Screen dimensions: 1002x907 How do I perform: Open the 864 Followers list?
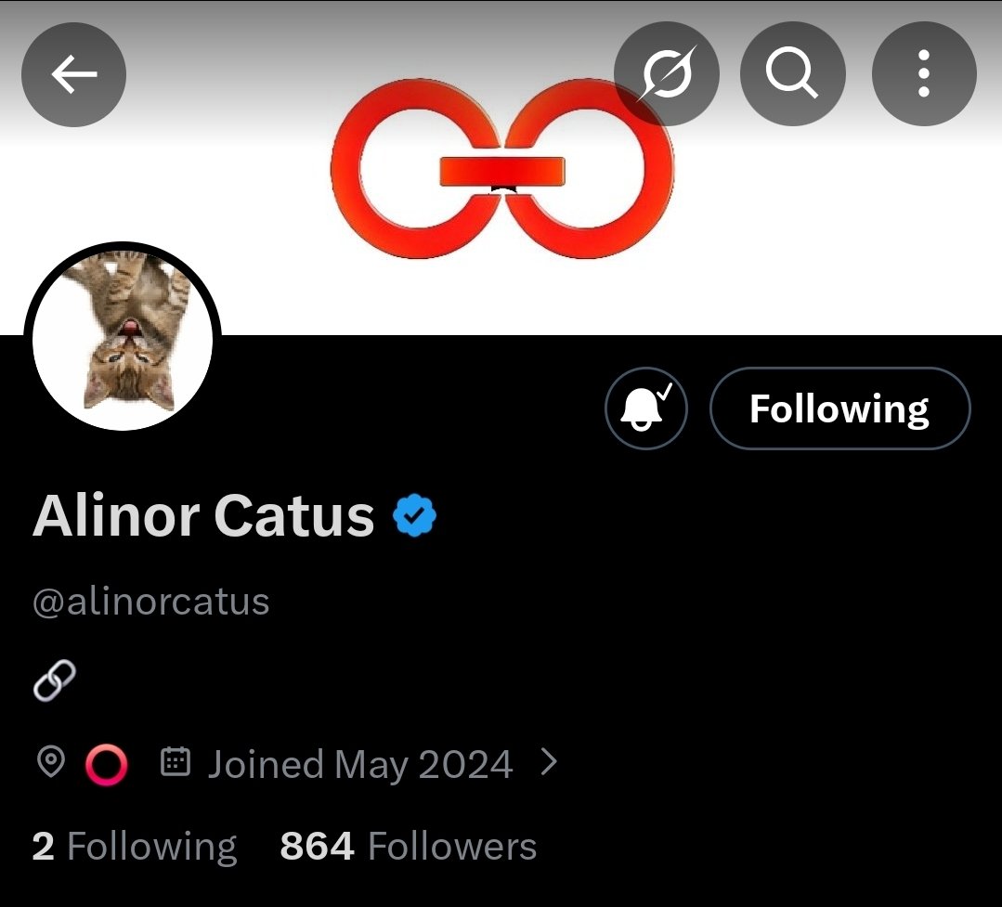pyautogui.click(x=408, y=847)
